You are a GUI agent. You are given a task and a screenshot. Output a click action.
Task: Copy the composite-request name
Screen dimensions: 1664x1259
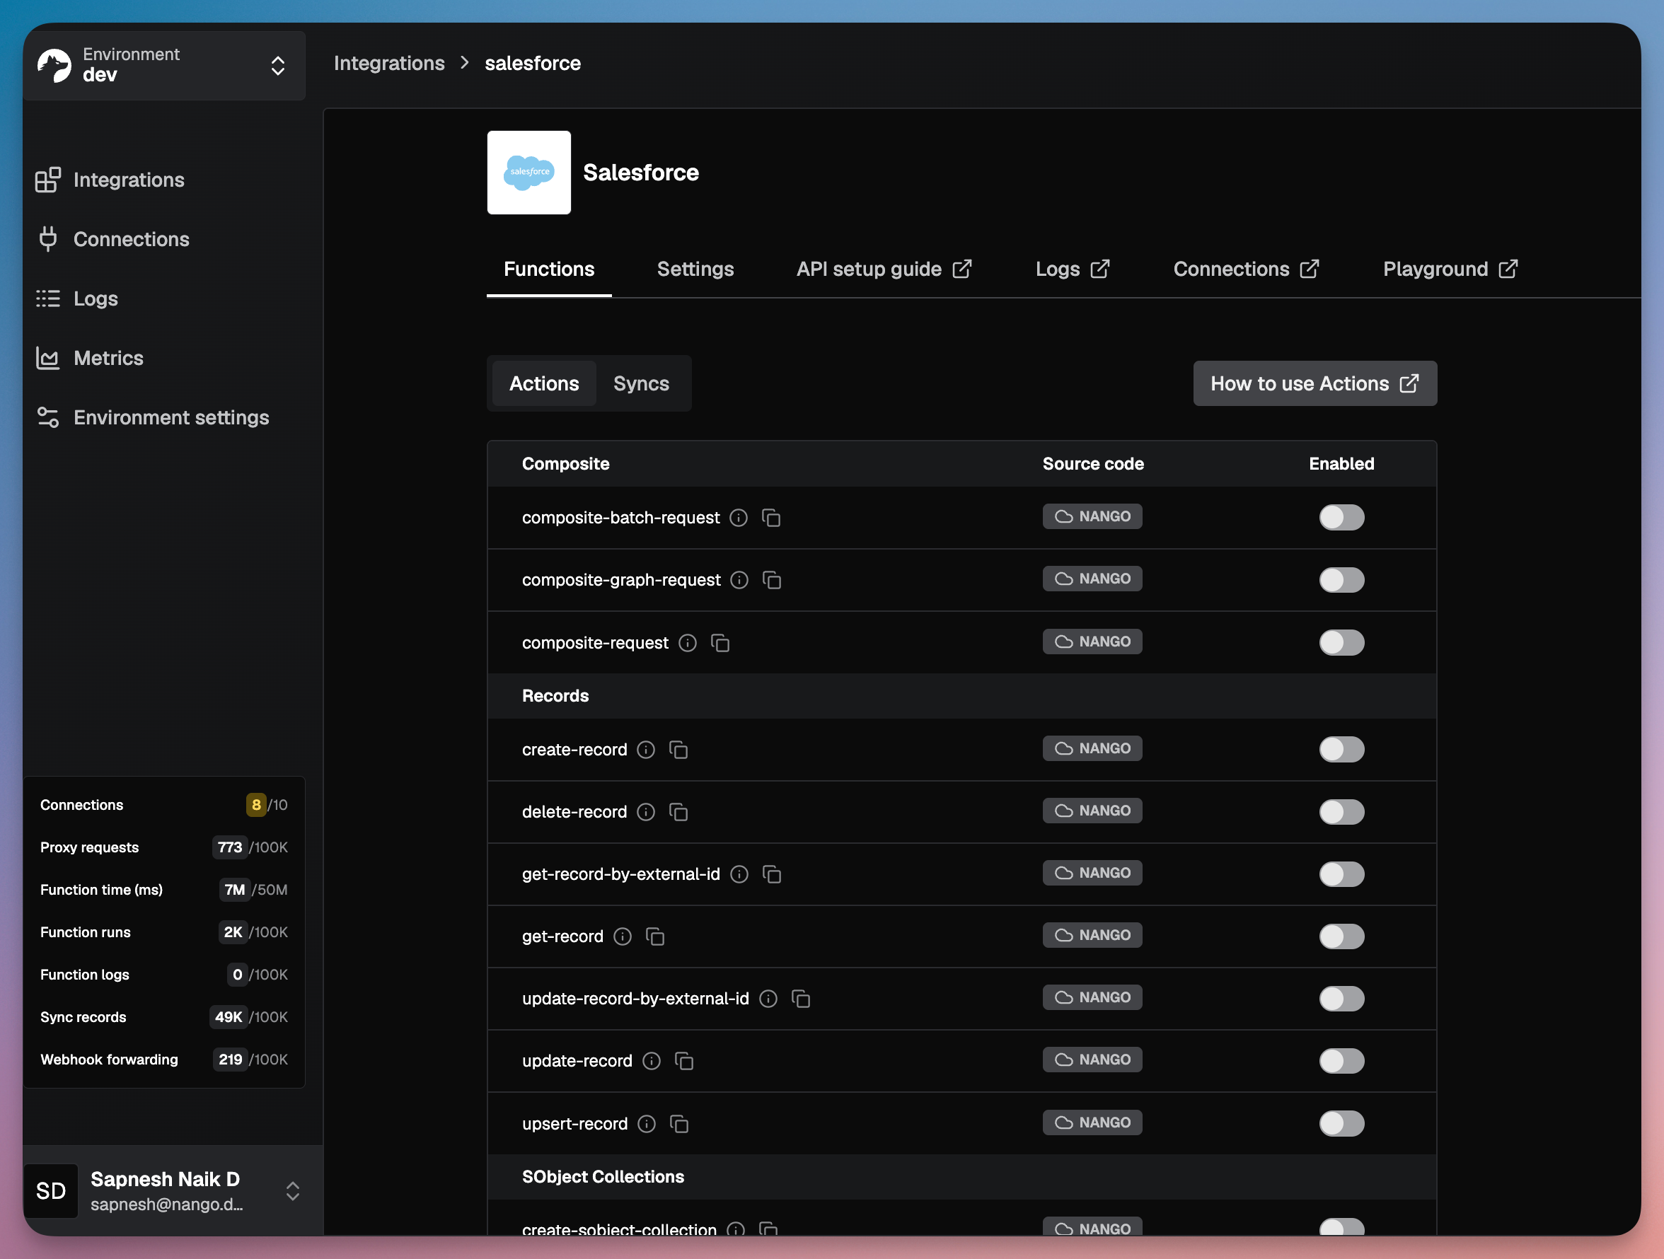coord(720,643)
